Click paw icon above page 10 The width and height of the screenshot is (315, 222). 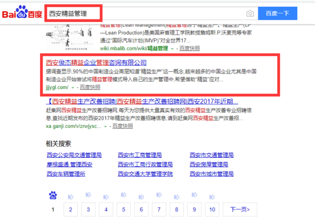pyautogui.click(x=212, y=197)
